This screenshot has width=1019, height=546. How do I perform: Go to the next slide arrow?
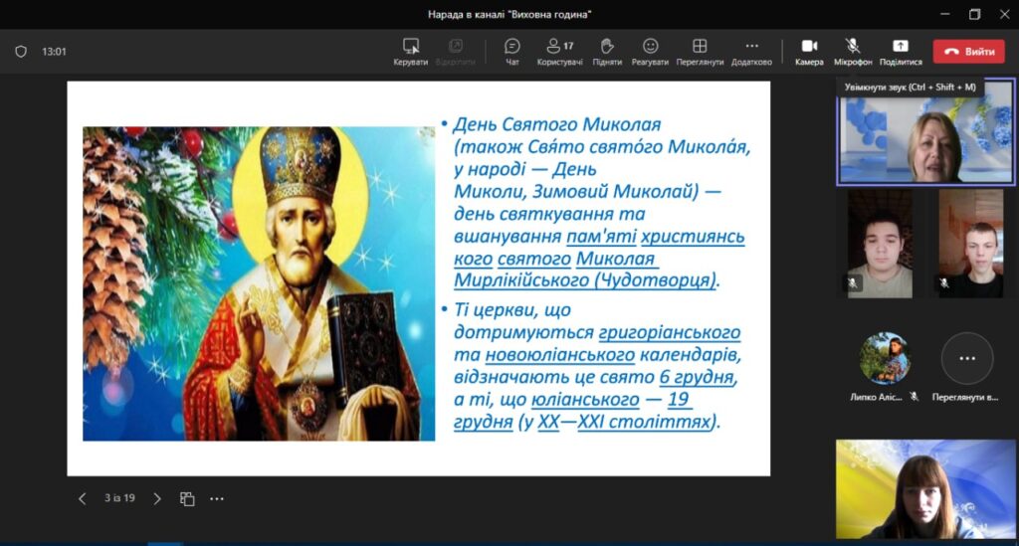[x=157, y=498]
